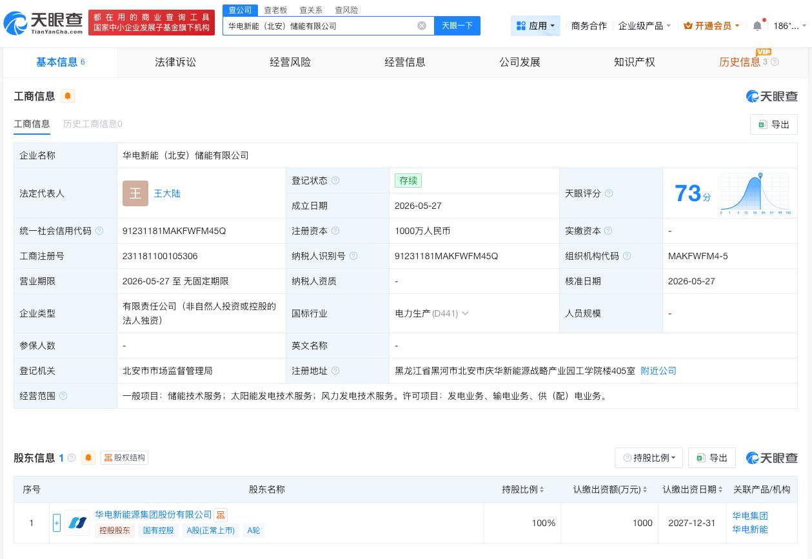Open the 持股比例 filter dropdown
This screenshot has width=812, height=559.
[649, 458]
